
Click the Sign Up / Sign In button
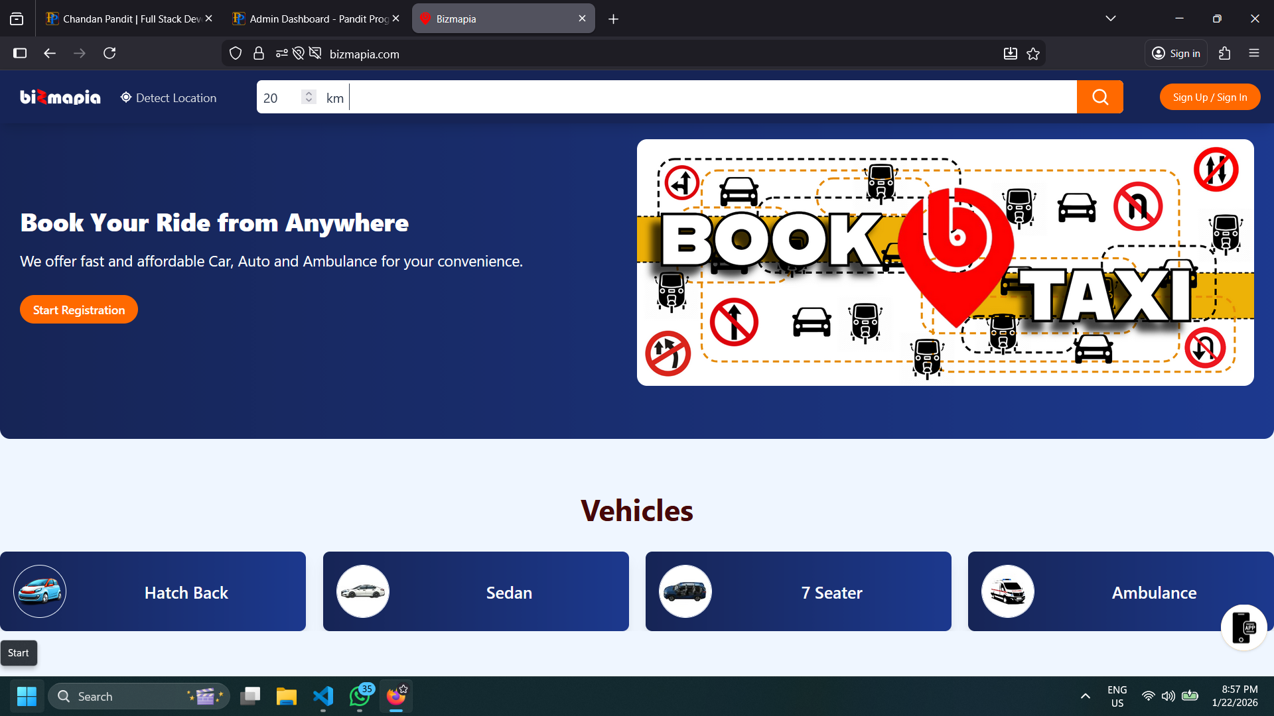pyautogui.click(x=1210, y=97)
